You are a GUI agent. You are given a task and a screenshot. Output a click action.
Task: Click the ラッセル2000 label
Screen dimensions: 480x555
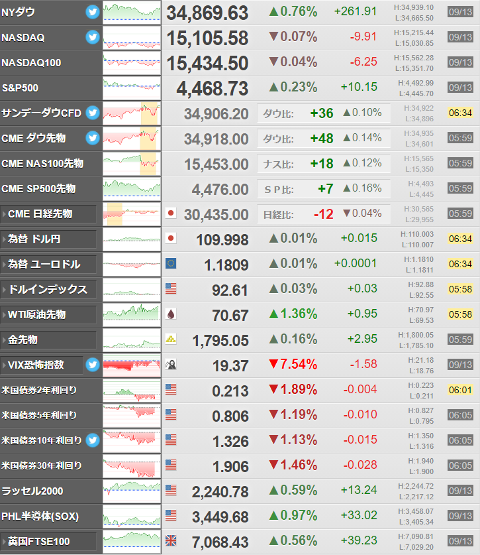(32, 491)
